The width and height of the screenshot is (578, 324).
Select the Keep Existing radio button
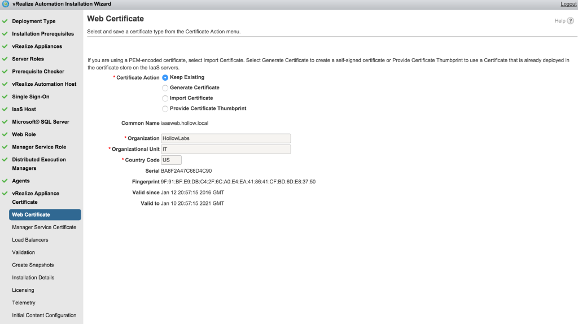[165, 78]
